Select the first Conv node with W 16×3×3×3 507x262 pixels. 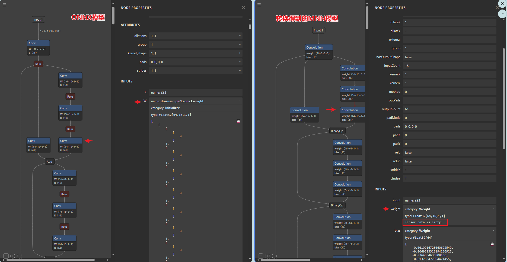[x=38, y=47]
